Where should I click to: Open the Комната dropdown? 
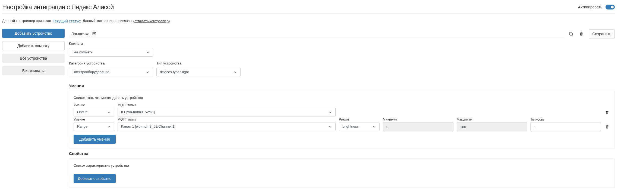[111, 52]
